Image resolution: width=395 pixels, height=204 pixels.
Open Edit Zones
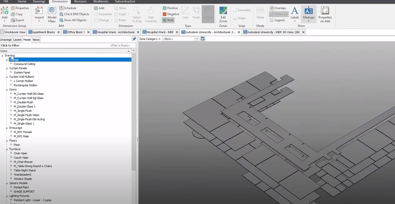click(x=223, y=14)
